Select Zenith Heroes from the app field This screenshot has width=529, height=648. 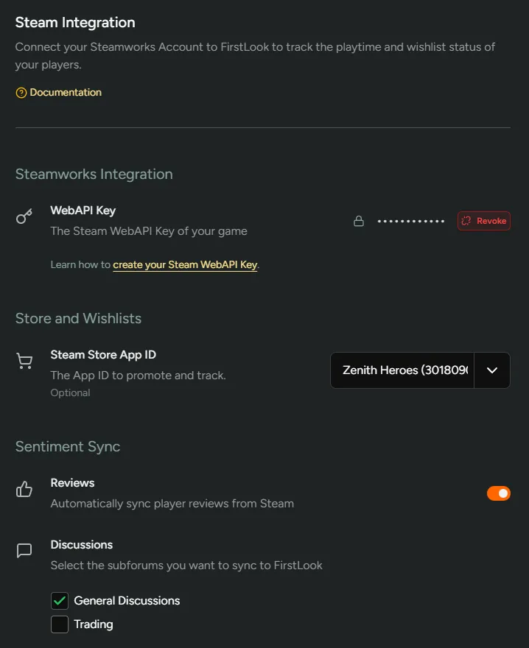402,370
